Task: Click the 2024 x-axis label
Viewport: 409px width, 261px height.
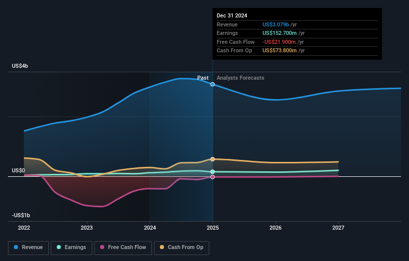Action: coord(150,228)
